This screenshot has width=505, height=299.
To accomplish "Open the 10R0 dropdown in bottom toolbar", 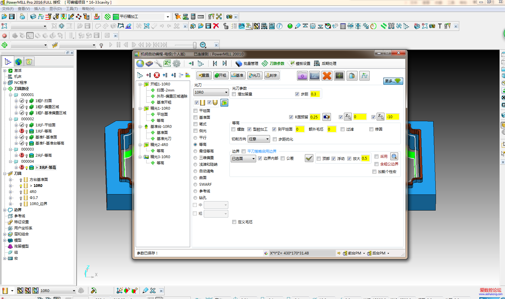I will (74, 291).
